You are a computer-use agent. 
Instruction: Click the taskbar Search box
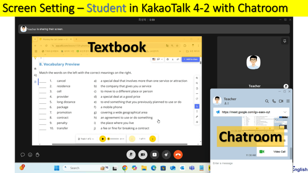[x=86, y=168]
